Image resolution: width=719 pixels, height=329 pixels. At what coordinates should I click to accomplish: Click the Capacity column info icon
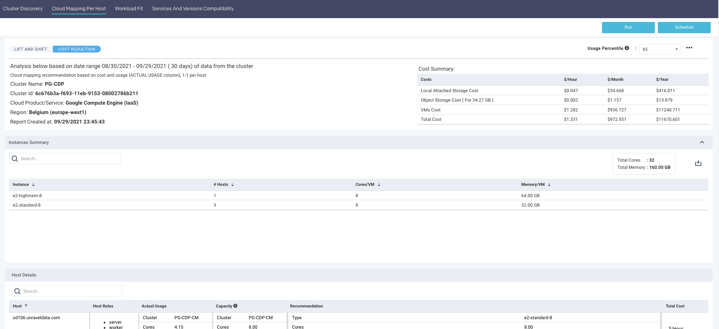tap(235, 306)
